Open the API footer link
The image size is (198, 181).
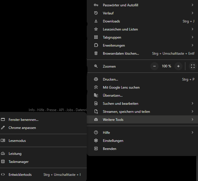[61, 110]
